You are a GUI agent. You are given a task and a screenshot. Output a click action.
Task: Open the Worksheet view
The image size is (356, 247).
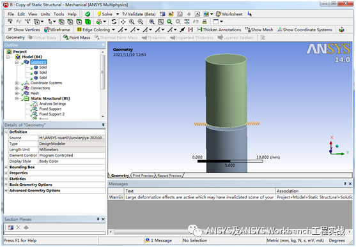229,14
